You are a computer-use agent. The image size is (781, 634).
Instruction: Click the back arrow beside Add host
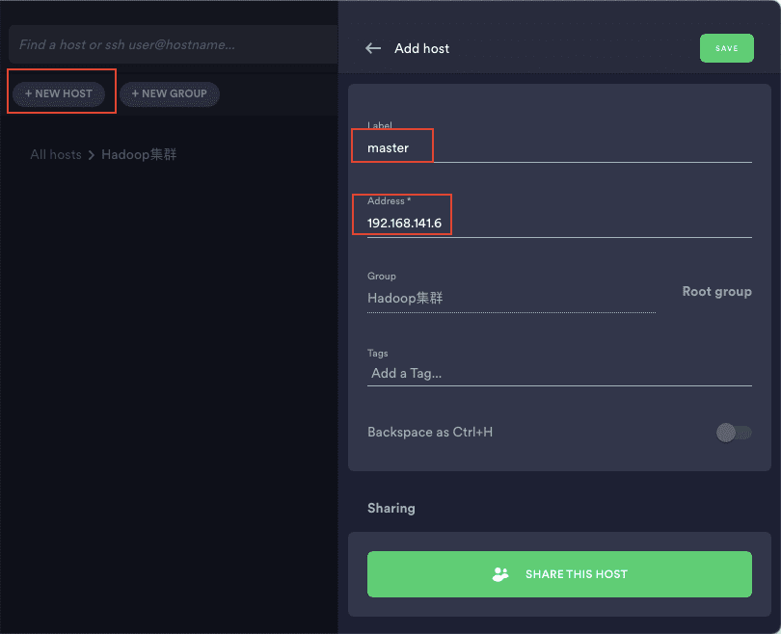373,48
